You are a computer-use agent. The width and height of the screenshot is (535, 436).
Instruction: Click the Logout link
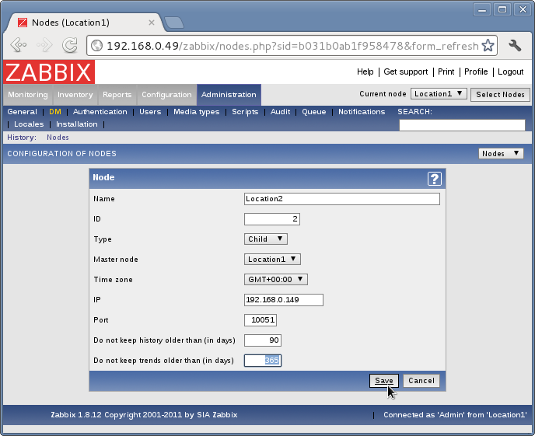(x=510, y=72)
